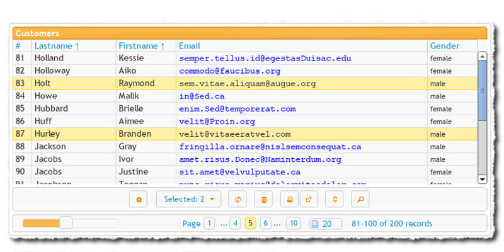This screenshot has height=252, width=504.
Task: Click the Gender column header
Action: tap(444, 46)
